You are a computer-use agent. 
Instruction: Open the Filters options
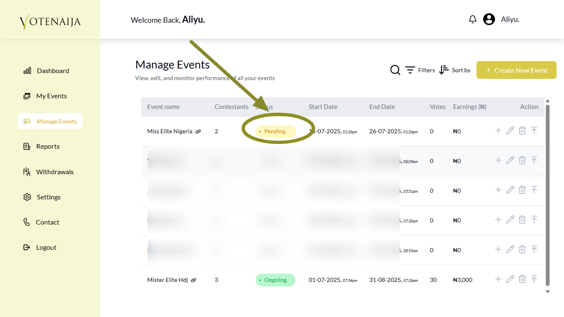(x=420, y=70)
